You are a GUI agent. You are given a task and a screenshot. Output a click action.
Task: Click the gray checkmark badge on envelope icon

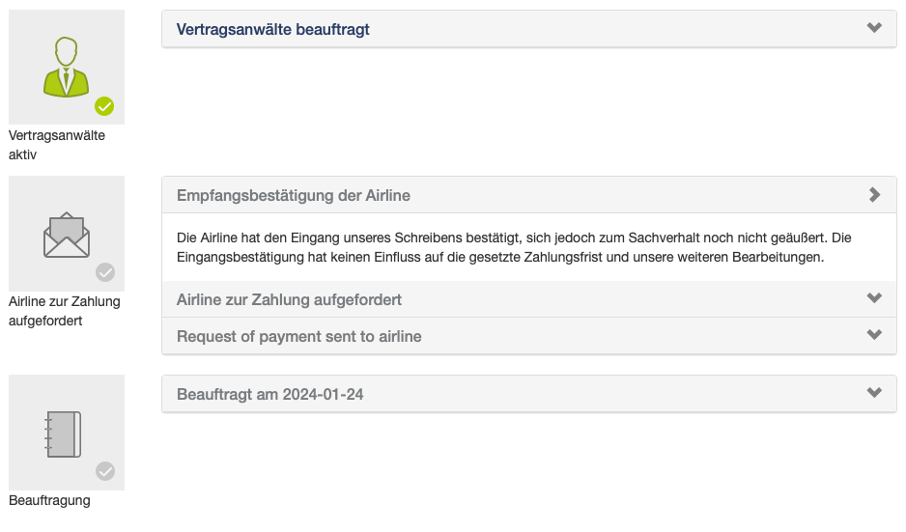[x=105, y=272]
